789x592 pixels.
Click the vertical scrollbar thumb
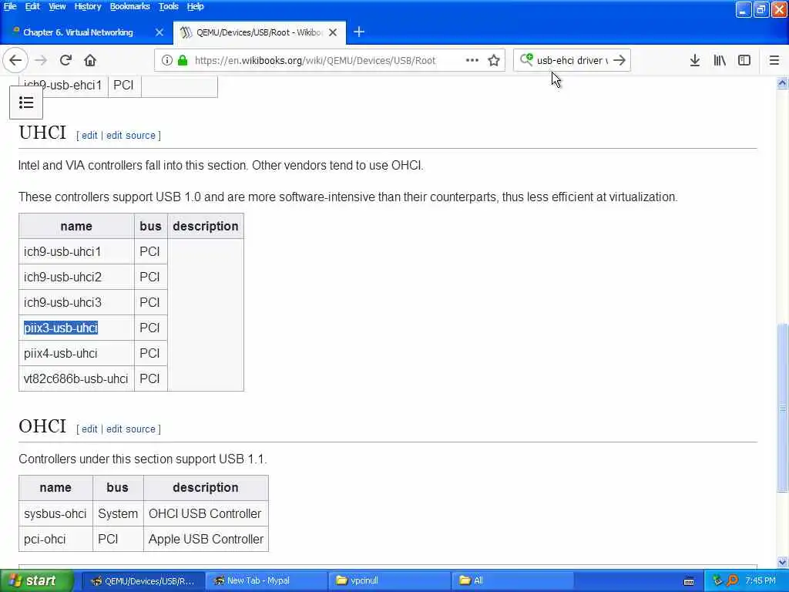[x=782, y=408]
